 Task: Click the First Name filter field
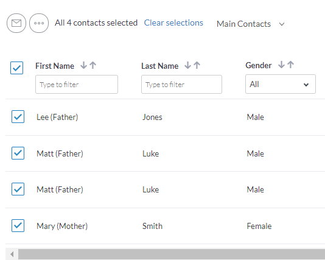coord(77,85)
